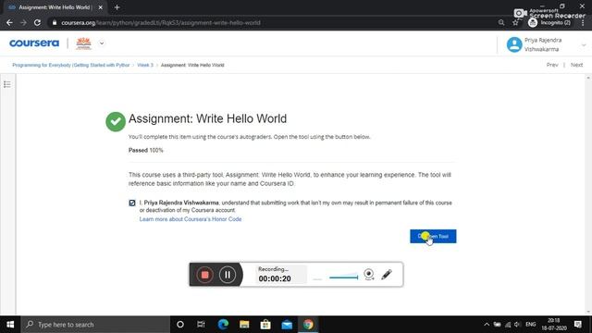This screenshot has width=592, height=333.
Task: Open a new browser tab
Action: pyautogui.click(x=117, y=7)
